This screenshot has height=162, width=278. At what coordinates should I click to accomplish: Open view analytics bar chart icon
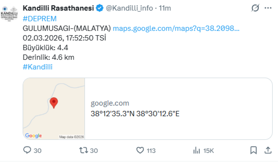[196, 150]
